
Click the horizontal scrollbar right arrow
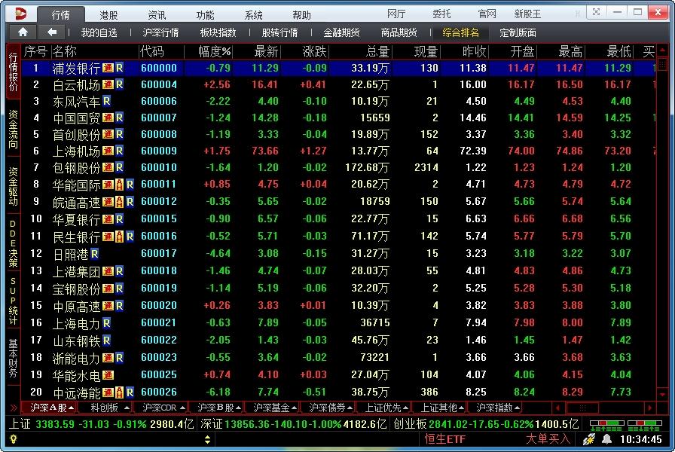click(650, 408)
